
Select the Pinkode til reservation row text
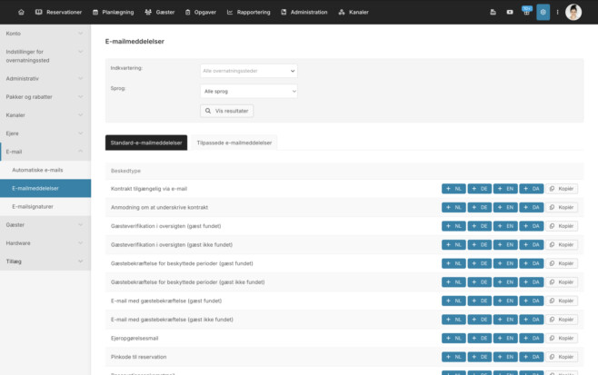point(138,357)
